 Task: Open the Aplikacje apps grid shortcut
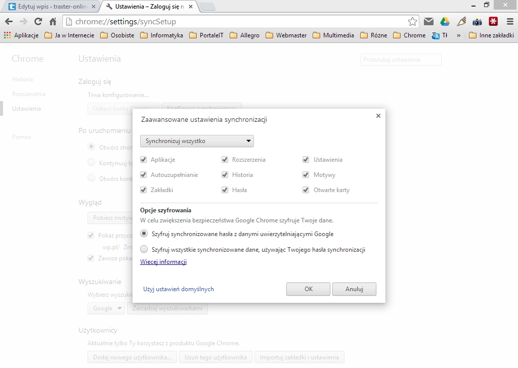click(21, 35)
